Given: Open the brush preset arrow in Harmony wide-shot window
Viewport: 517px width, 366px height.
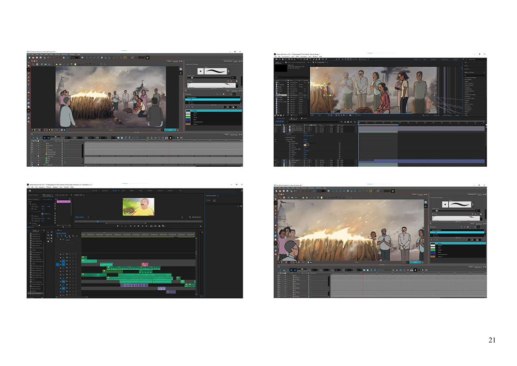Looking at the screenshot, I should click(229, 71).
